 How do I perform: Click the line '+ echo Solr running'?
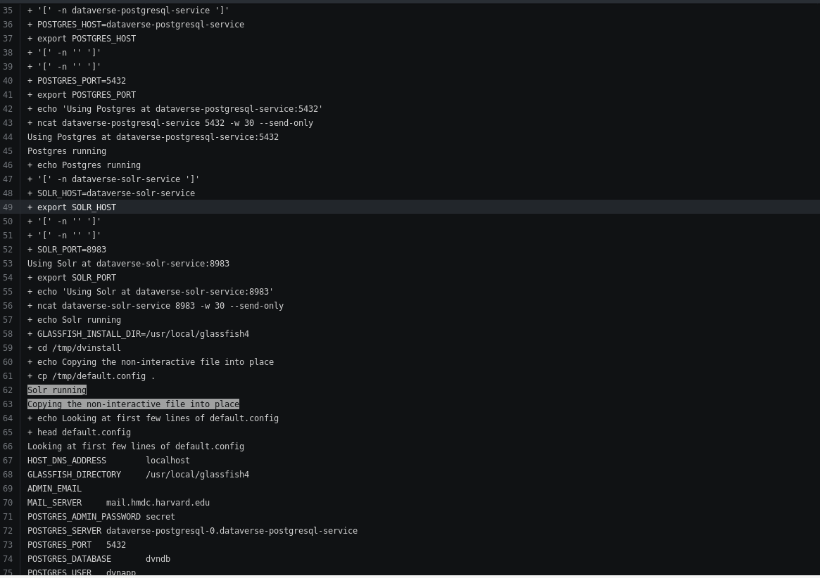click(x=75, y=321)
